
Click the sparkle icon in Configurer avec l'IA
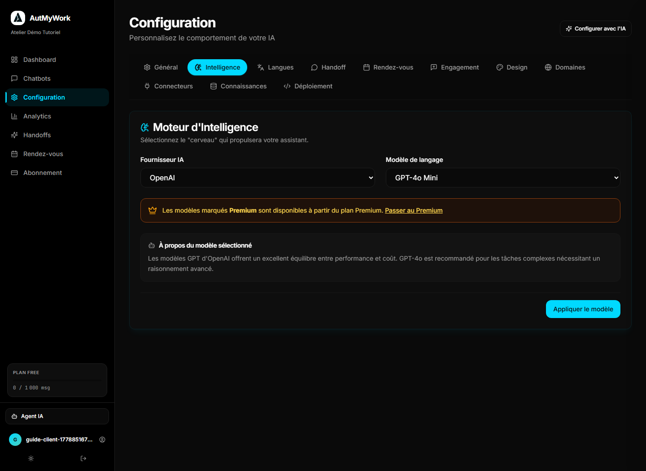[569, 29]
